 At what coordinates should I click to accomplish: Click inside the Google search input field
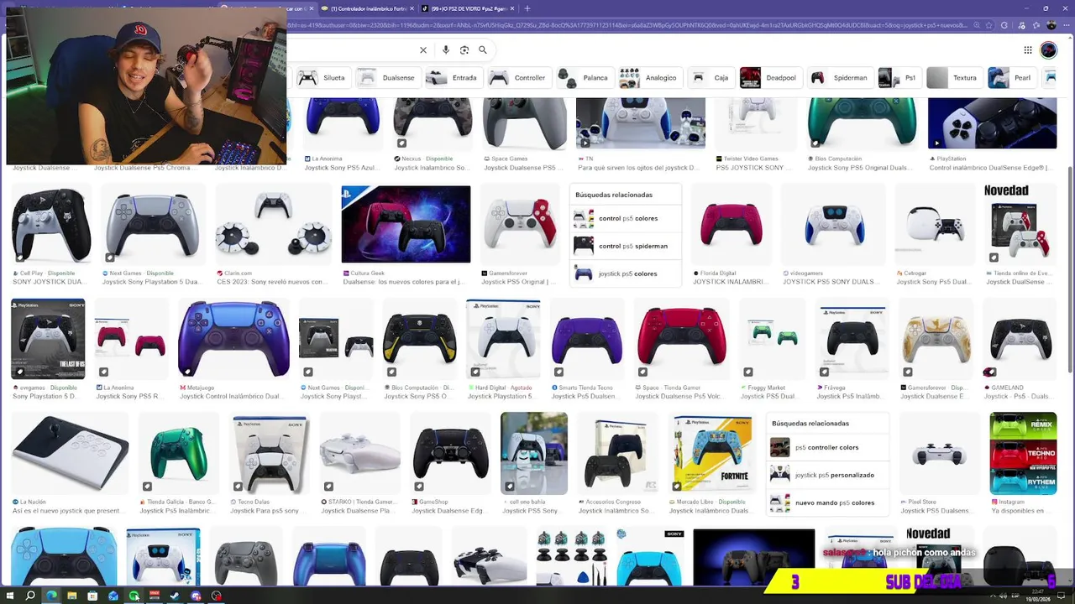click(x=353, y=50)
